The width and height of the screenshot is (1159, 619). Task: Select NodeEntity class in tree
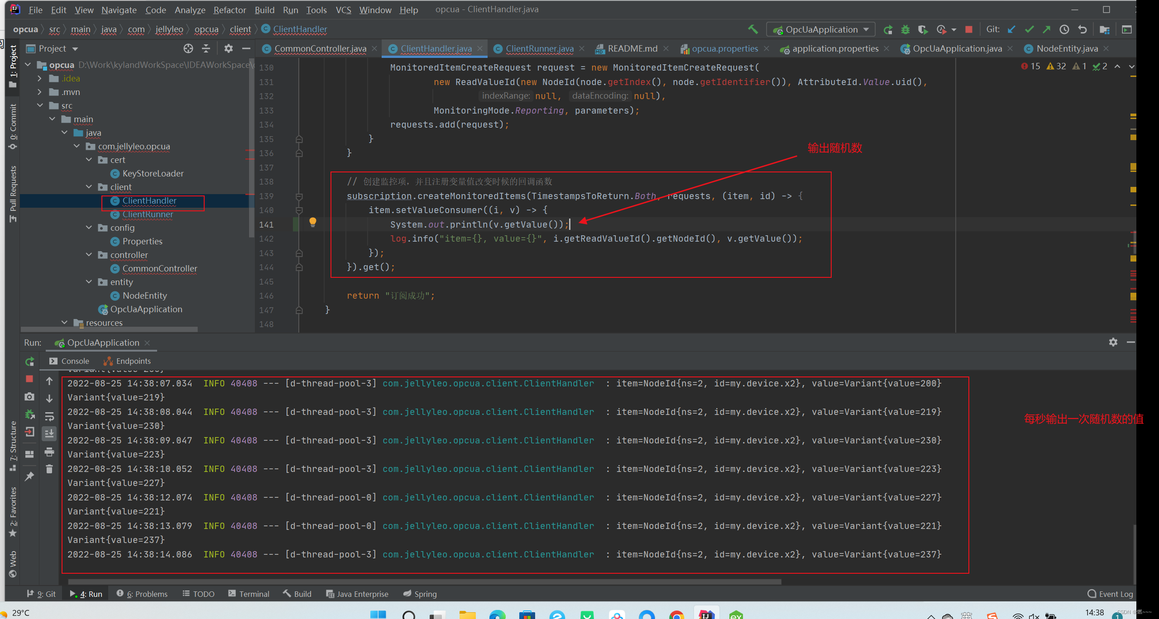click(x=144, y=295)
